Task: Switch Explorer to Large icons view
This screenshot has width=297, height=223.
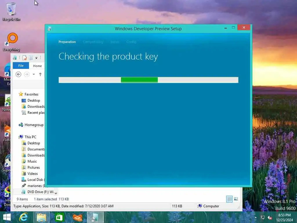Action: pyautogui.click(x=236, y=199)
